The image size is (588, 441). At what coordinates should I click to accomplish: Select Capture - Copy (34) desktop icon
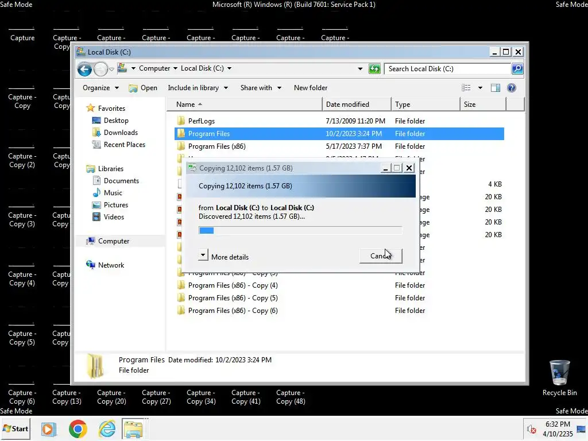click(201, 397)
